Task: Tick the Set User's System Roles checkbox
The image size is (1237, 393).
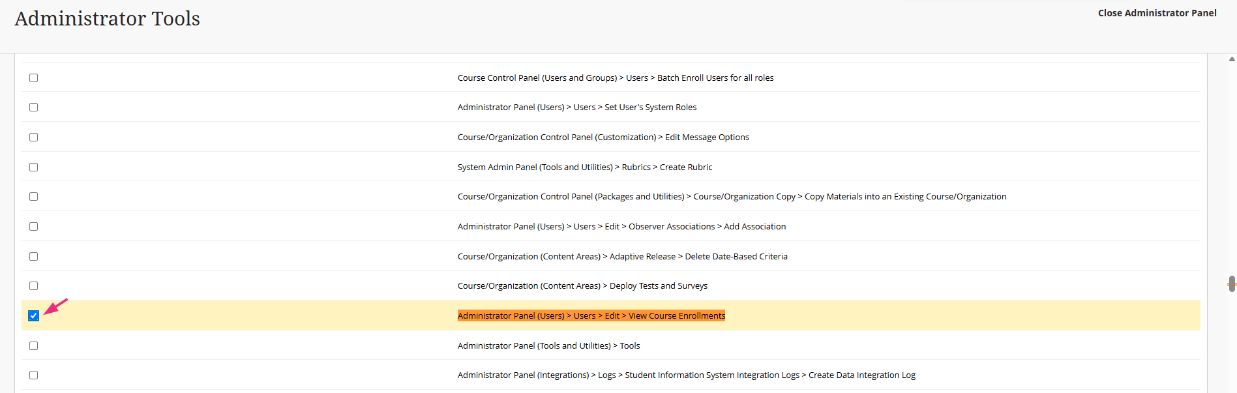Action: click(x=34, y=108)
